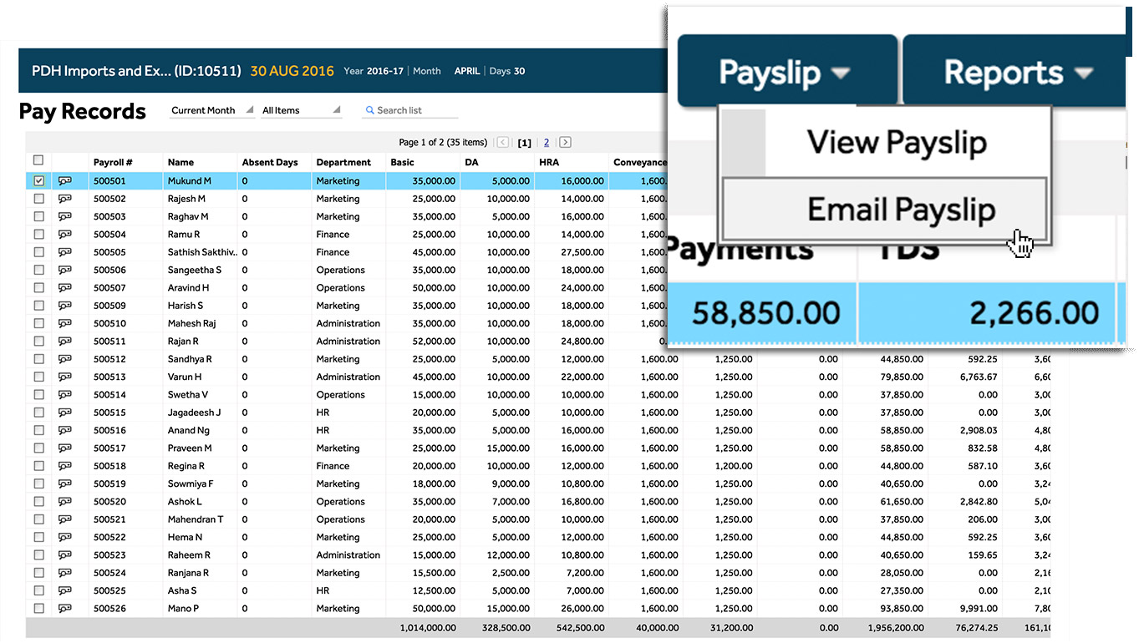
Task: Sort by the Name column header
Action: click(181, 162)
